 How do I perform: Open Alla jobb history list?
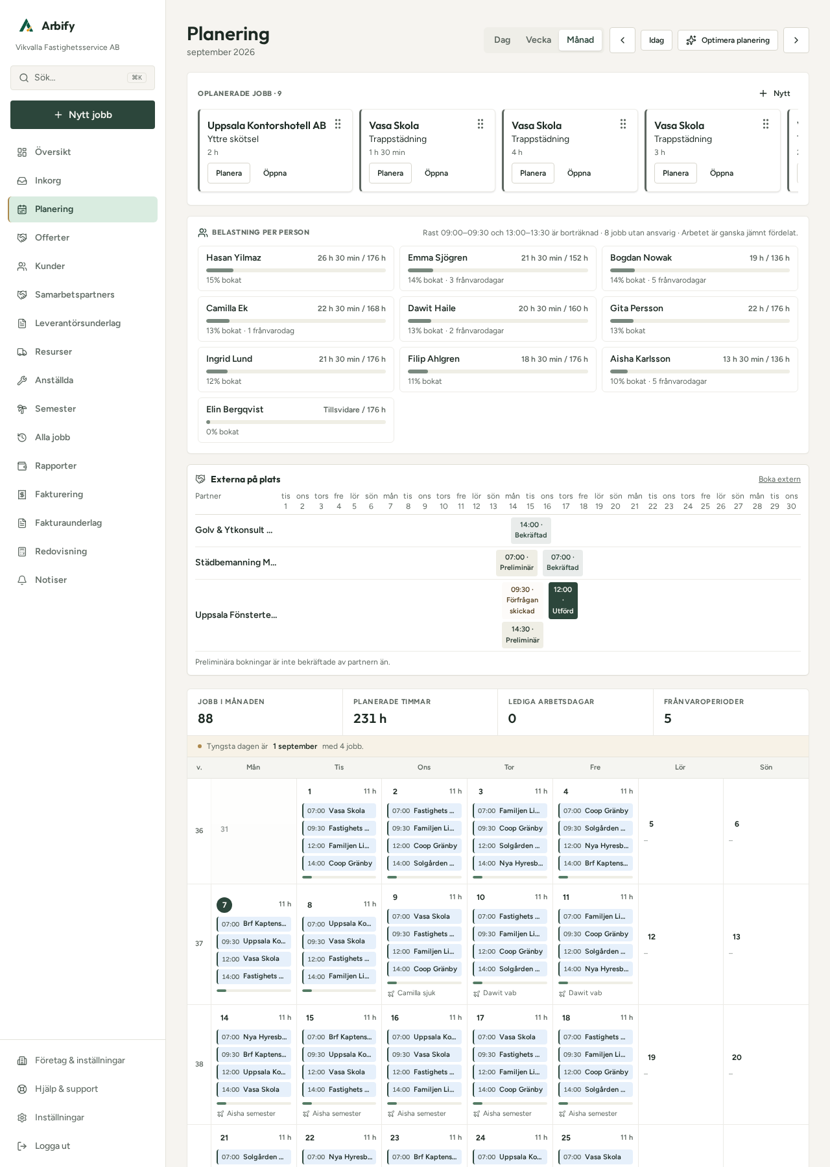82,437
